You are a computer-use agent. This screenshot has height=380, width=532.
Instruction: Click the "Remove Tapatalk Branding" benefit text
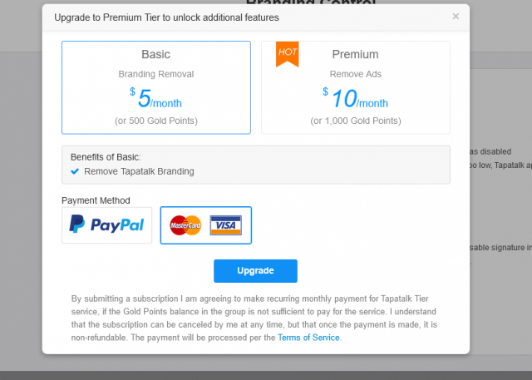(x=139, y=171)
